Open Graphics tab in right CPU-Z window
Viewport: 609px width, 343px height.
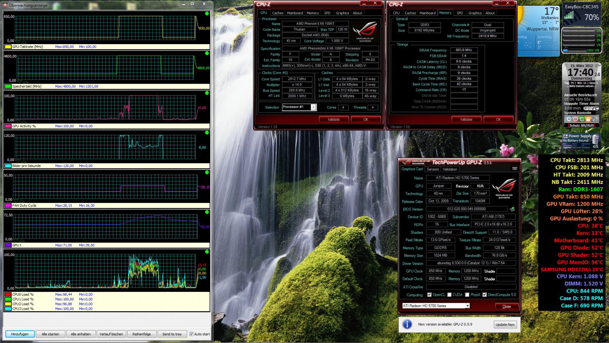point(475,13)
